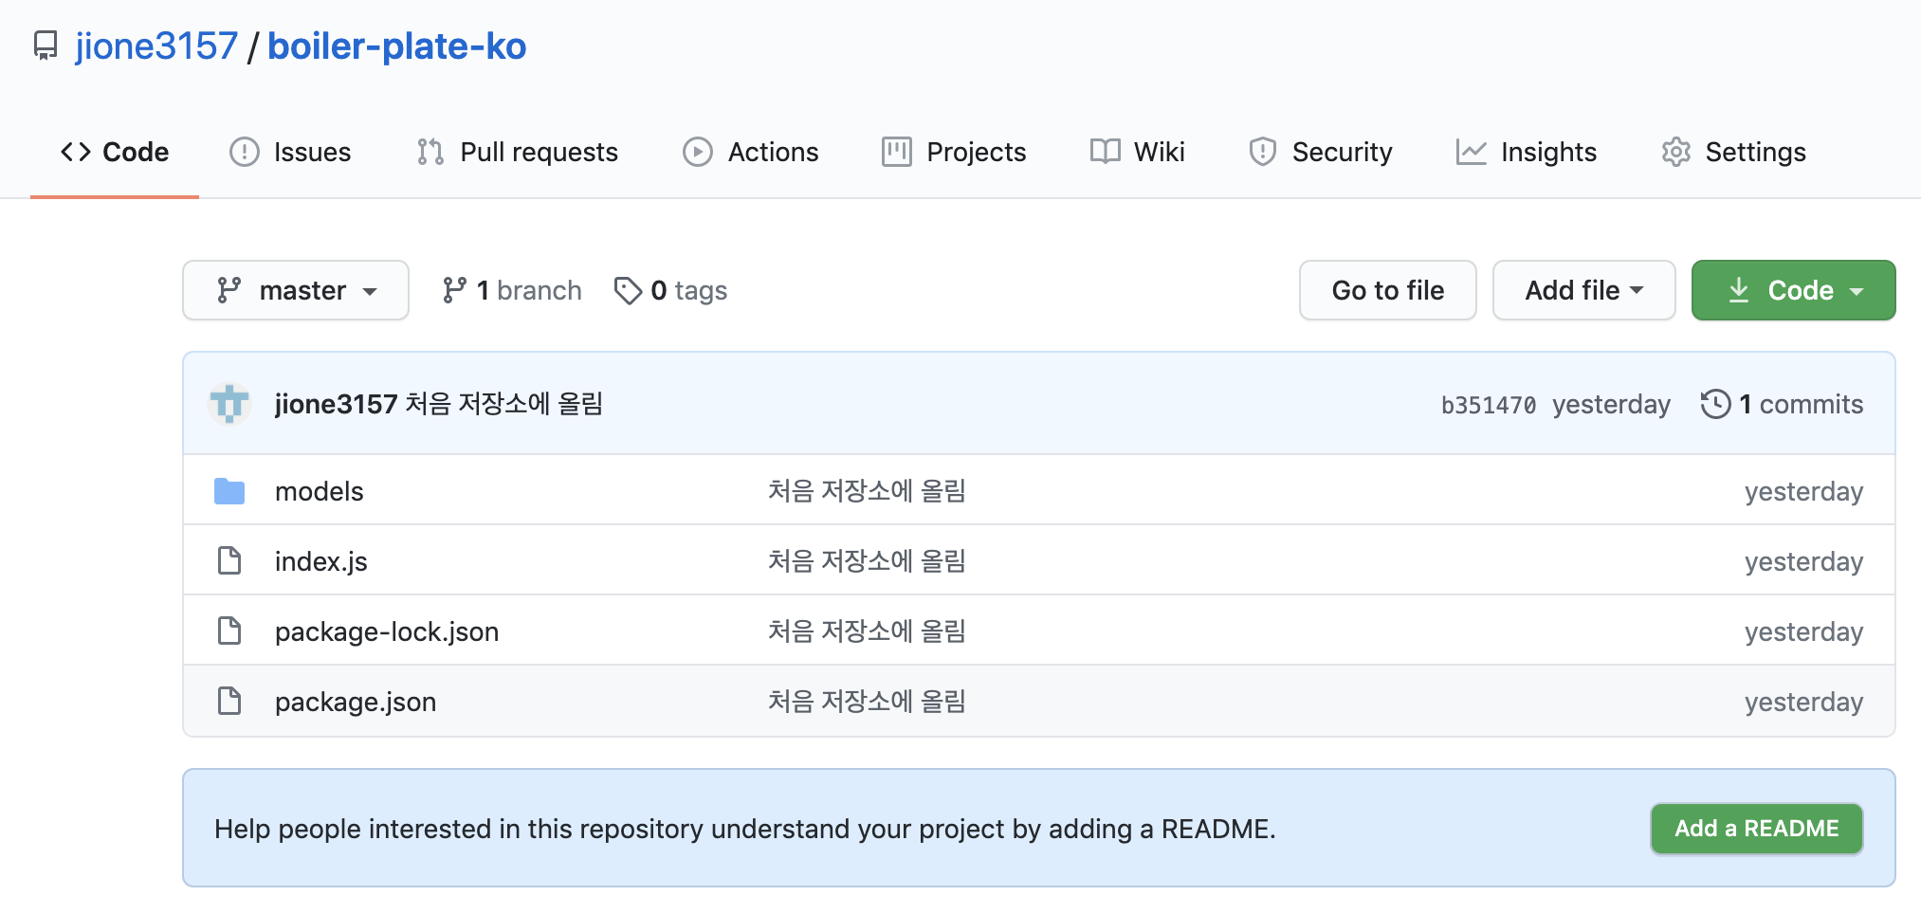Open commit message in package.json row
Image resolution: width=1921 pixels, height=914 pixels.
[x=867, y=702]
